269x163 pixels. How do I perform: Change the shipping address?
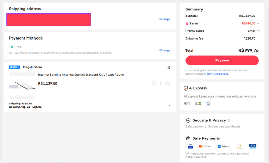pyautogui.click(x=165, y=19)
